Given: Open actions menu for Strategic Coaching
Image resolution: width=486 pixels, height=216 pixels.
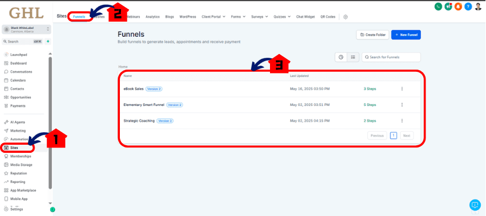Looking at the screenshot, I should coord(402,120).
